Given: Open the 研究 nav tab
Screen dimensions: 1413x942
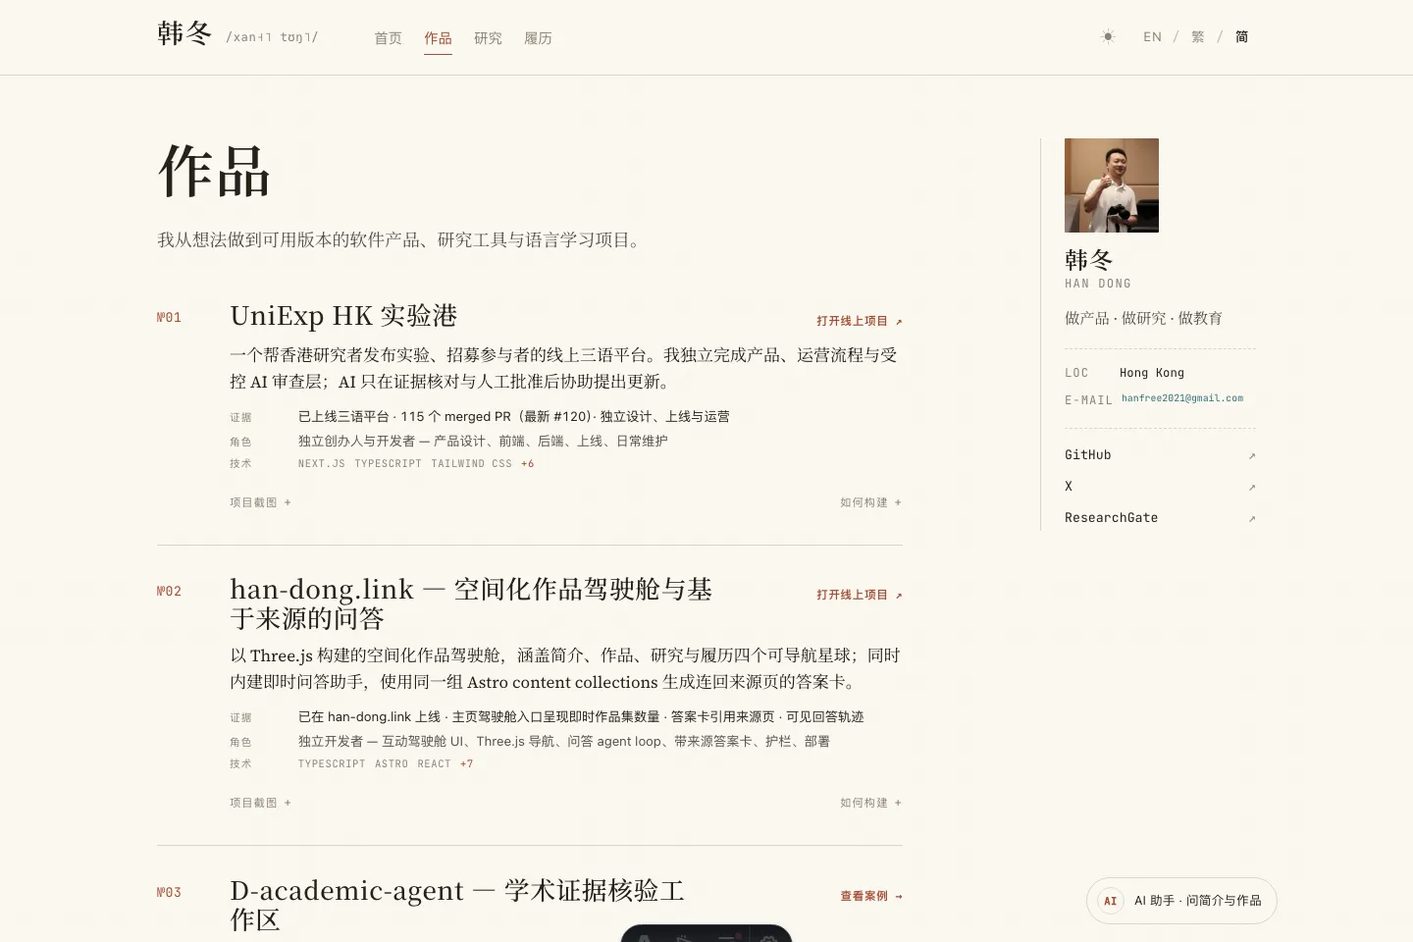Looking at the screenshot, I should click(488, 38).
